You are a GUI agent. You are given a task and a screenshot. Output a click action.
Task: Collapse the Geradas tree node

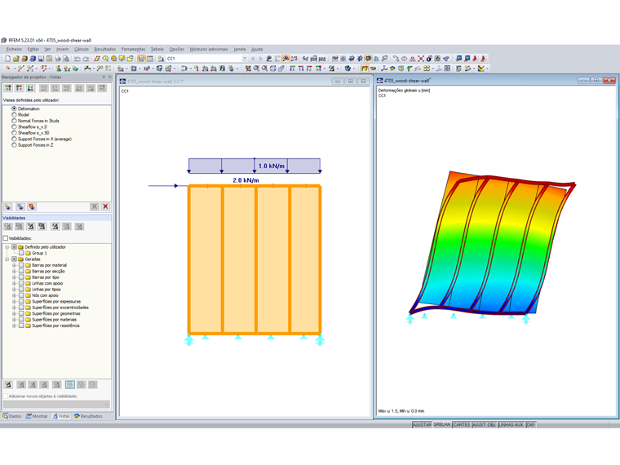coord(7,259)
